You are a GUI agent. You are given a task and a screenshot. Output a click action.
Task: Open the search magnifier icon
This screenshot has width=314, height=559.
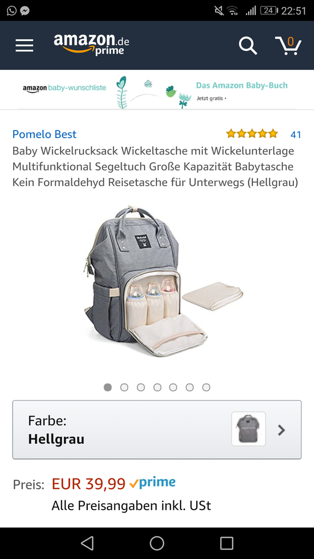(248, 46)
